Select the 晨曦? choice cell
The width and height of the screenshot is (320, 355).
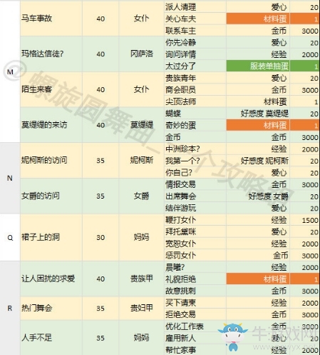pos(195,267)
